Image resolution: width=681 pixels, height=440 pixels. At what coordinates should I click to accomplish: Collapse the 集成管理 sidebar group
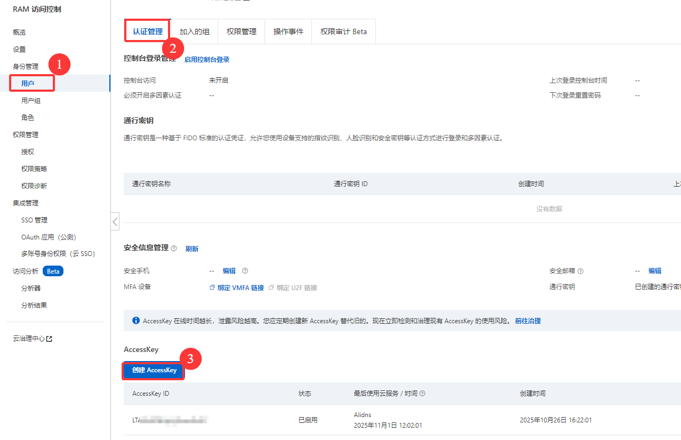[26, 203]
